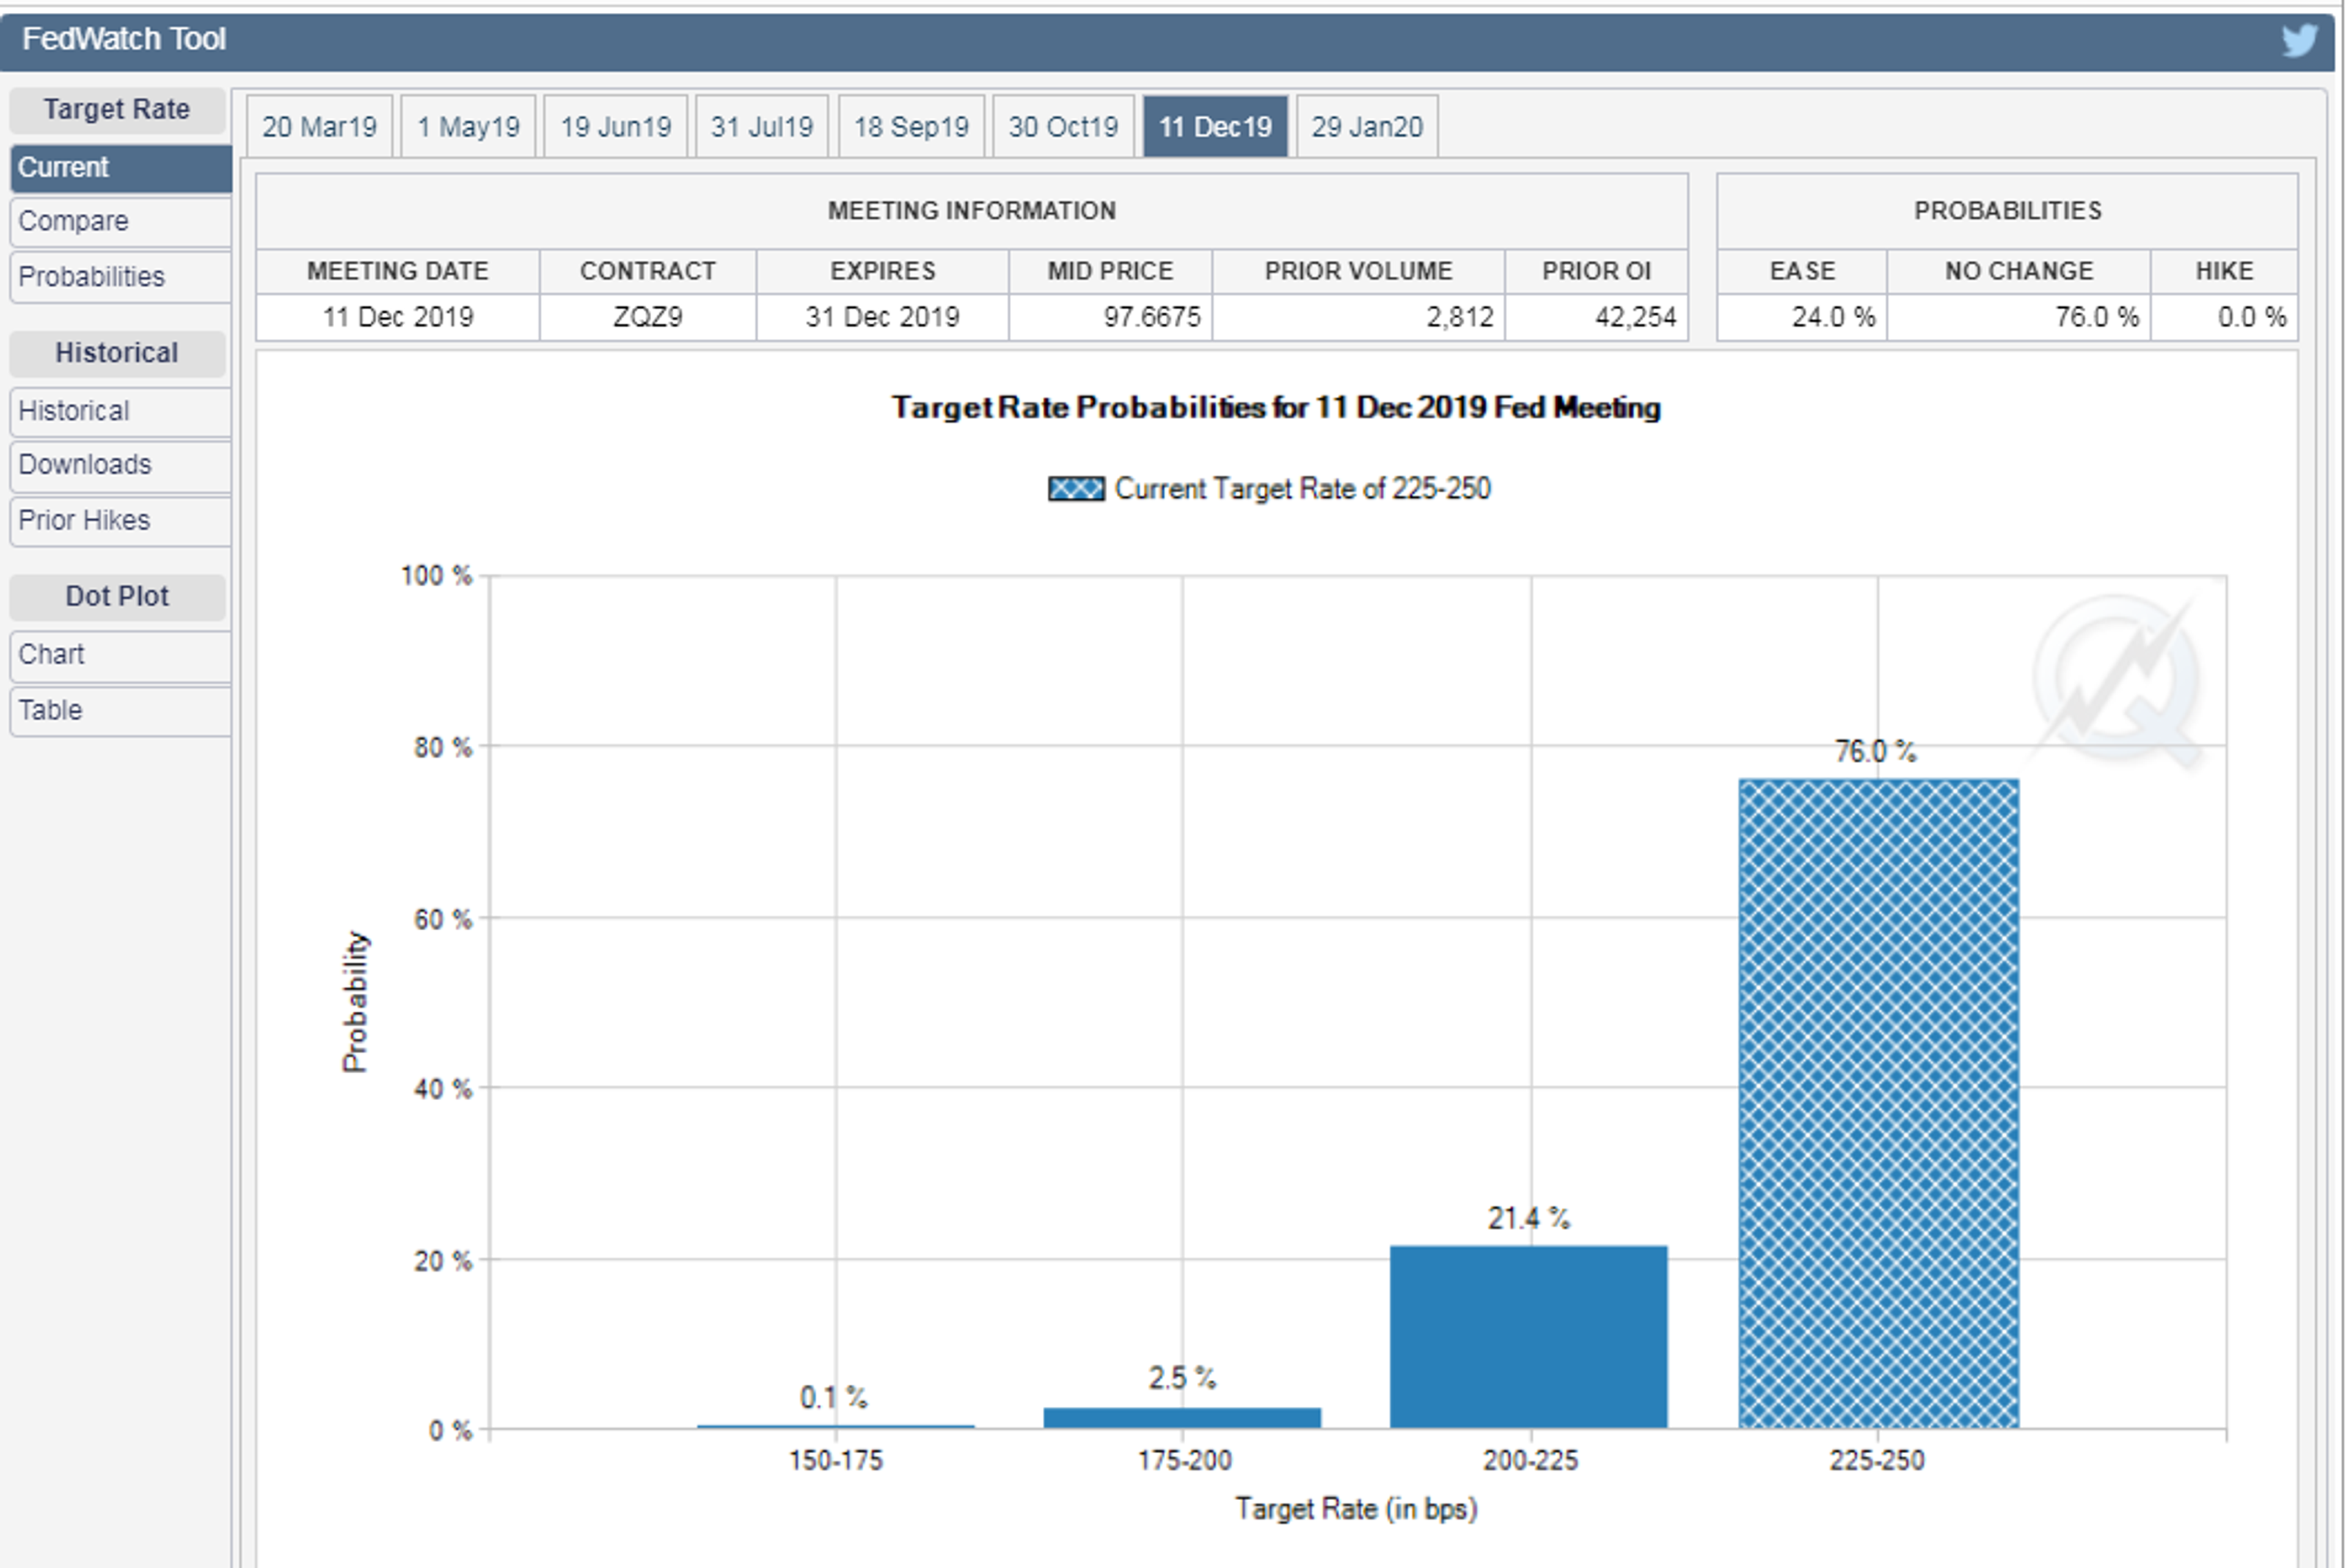Click the prior OI value 42,254
Viewport: 2346px width, 1568px height.
pos(1635,318)
